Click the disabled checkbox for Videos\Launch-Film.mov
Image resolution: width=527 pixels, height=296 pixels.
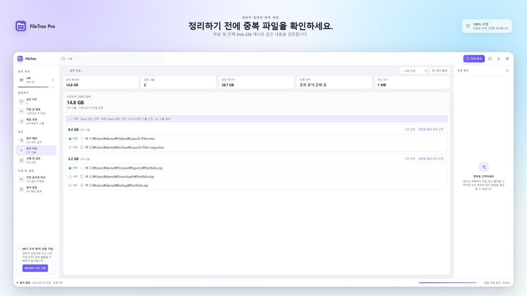81,138
